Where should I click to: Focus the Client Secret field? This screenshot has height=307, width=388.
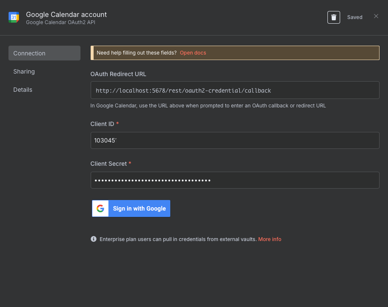point(235,180)
